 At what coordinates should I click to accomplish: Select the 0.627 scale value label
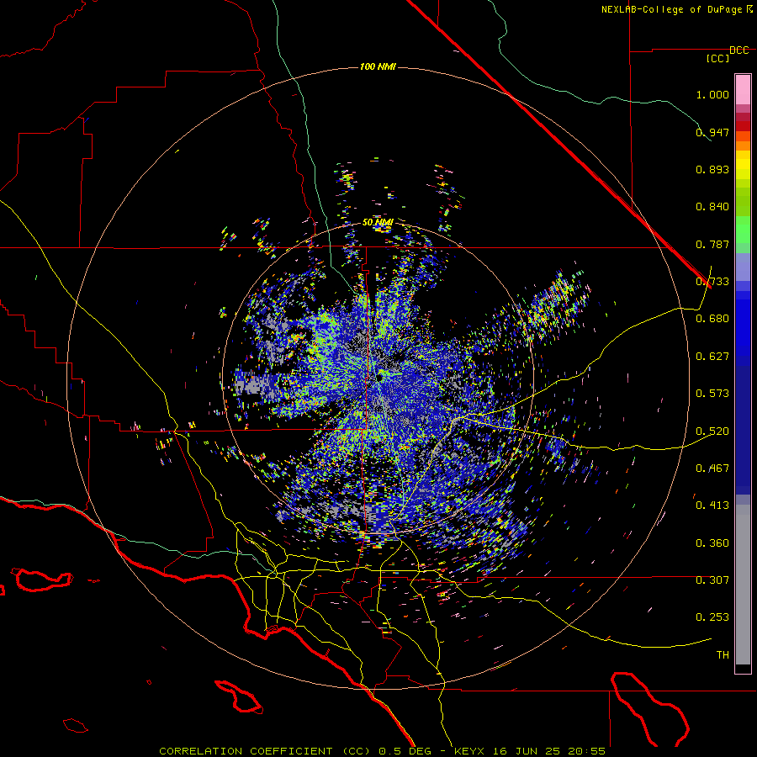pyautogui.click(x=712, y=357)
